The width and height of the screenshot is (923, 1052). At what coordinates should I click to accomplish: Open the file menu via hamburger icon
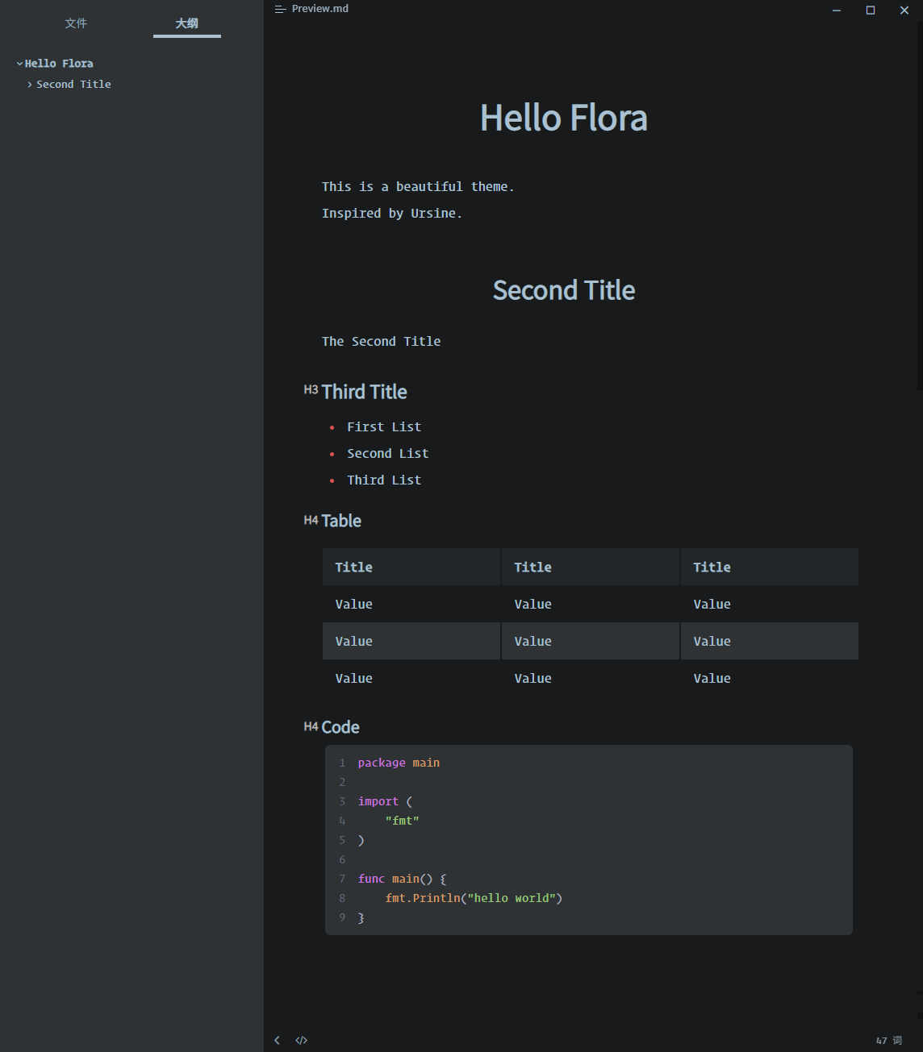280,9
